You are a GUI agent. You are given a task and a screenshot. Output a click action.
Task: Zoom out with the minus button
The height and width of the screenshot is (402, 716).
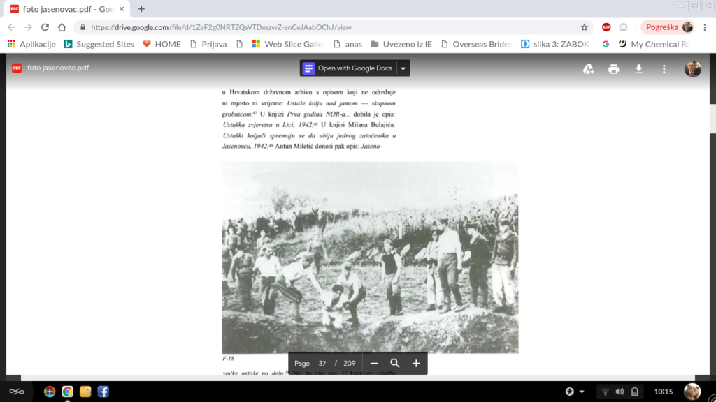coord(374,363)
